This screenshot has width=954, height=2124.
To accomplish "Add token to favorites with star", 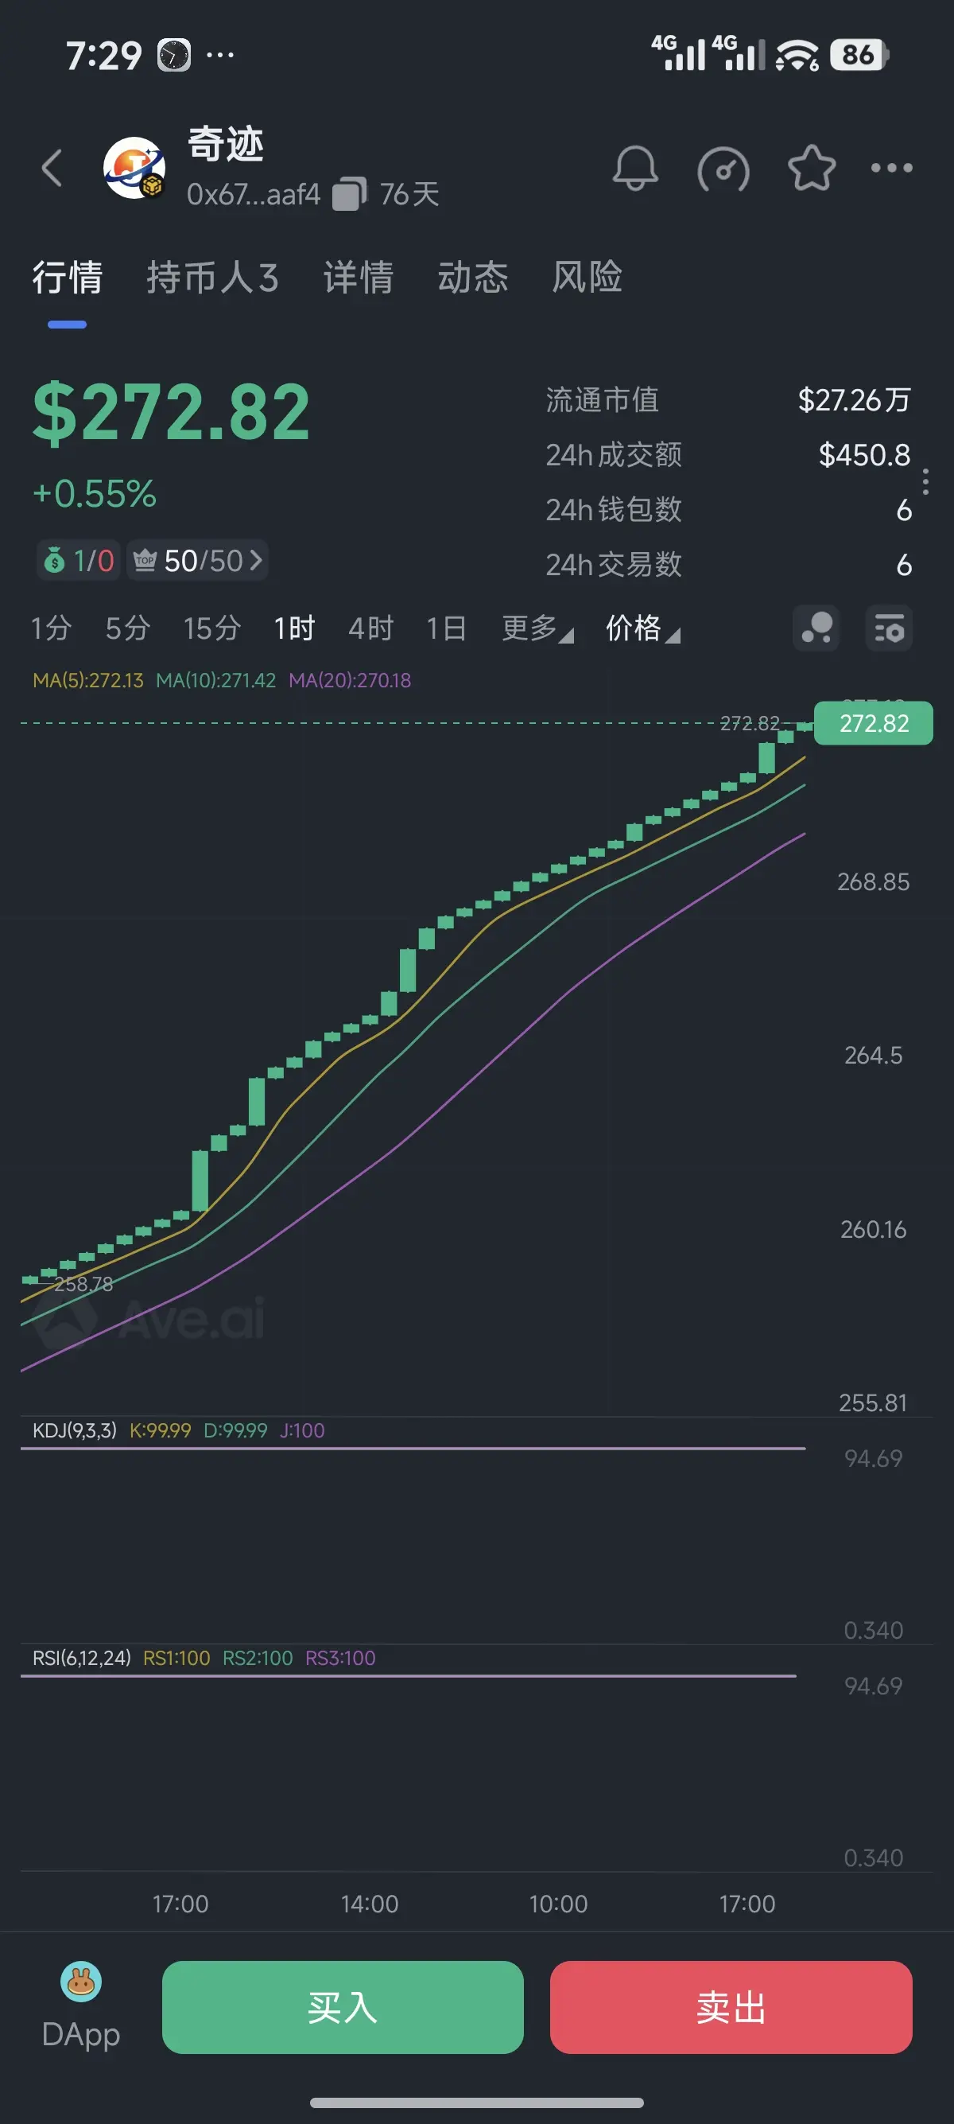I will (x=811, y=168).
